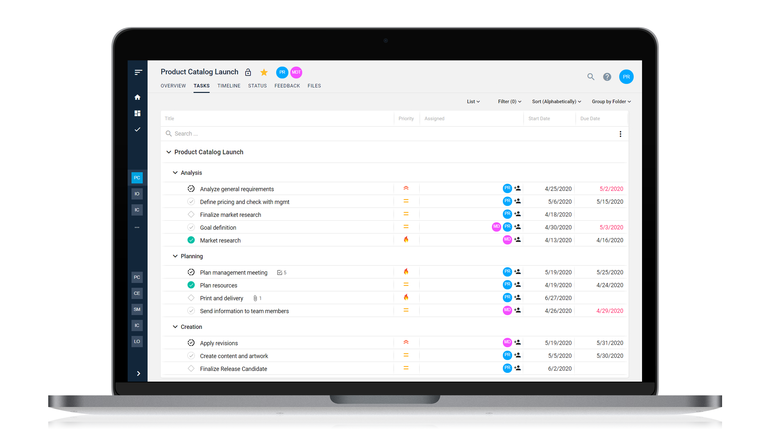
Task: Click MD avatar on Send information to team members
Action: tap(507, 310)
